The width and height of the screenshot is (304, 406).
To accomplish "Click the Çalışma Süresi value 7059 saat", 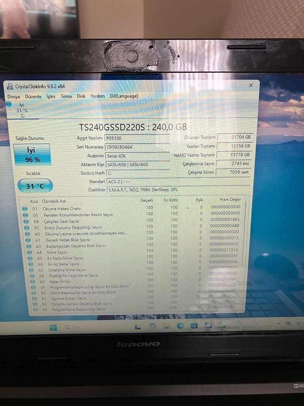I will (233, 172).
